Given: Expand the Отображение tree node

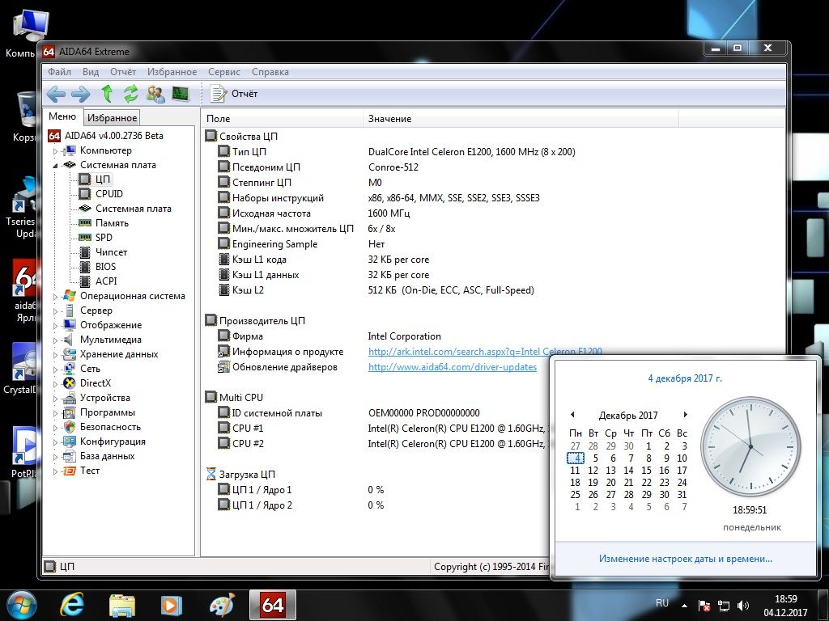Looking at the screenshot, I should coord(55,325).
